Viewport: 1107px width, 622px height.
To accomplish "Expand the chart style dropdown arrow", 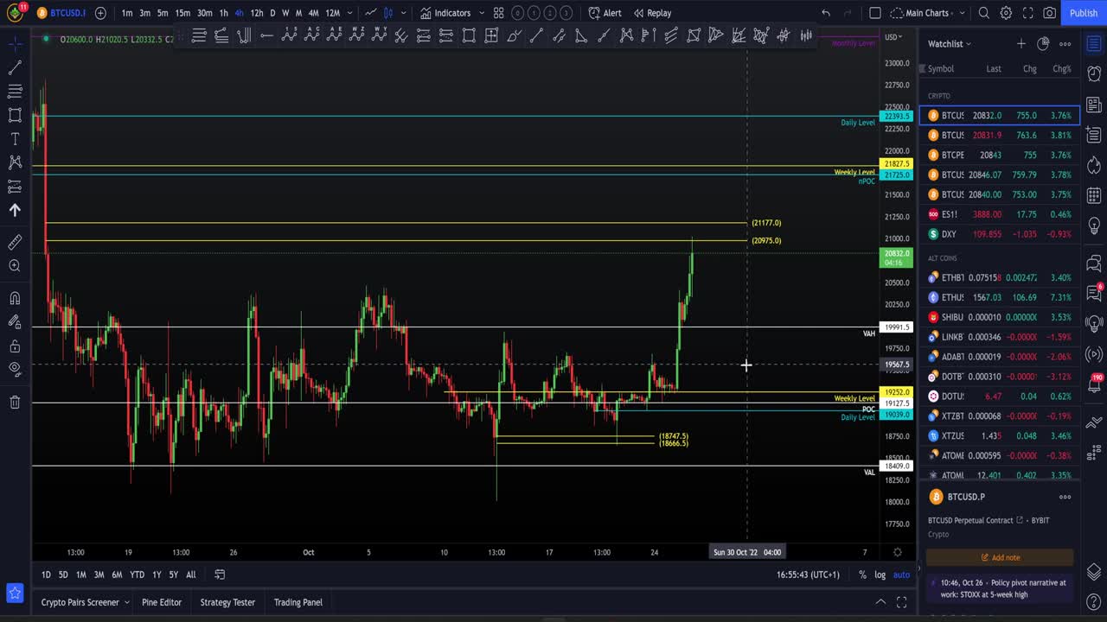I will coord(403,13).
